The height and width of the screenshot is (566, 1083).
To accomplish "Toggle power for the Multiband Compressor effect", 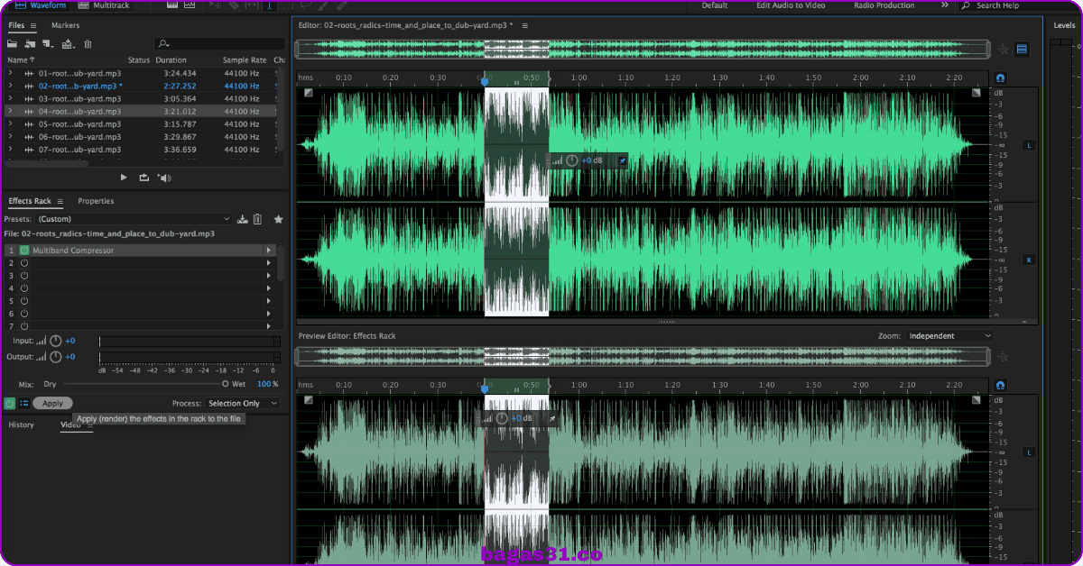I will click(x=24, y=250).
